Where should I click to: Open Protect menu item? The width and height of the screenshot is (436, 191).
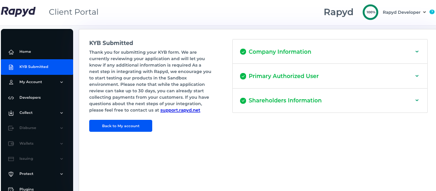tap(37, 174)
